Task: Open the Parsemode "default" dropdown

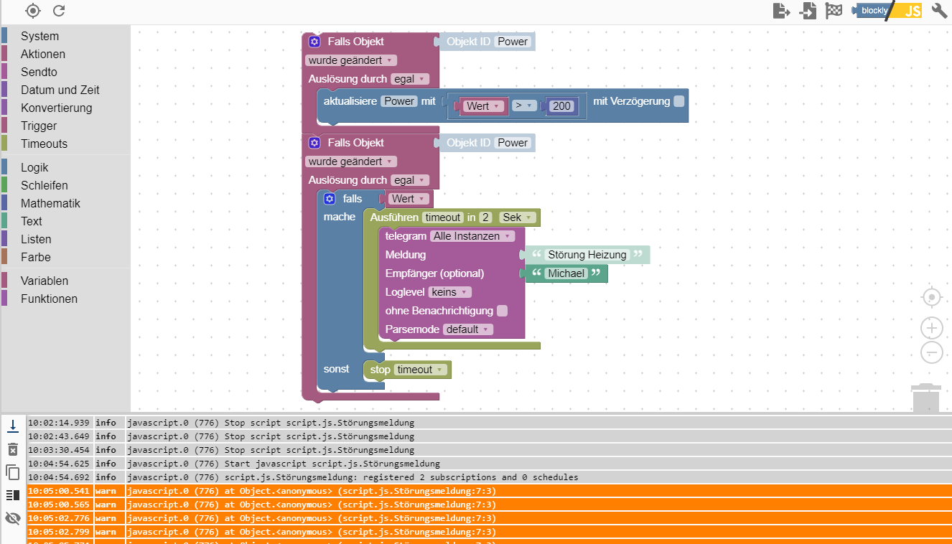Action: [468, 329]
